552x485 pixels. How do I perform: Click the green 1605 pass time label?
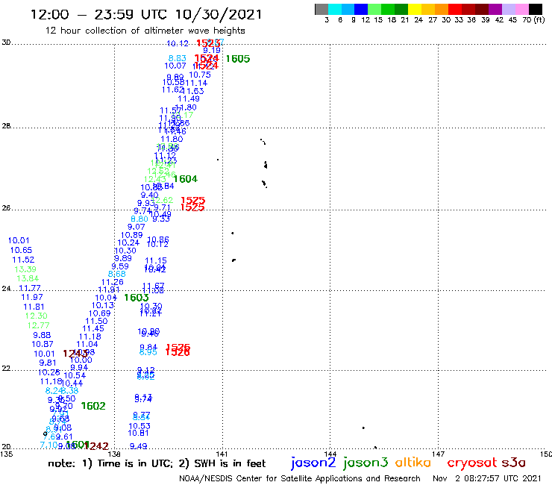(238, 59)
